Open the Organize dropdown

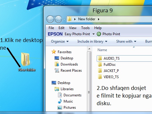coord(60,41)
